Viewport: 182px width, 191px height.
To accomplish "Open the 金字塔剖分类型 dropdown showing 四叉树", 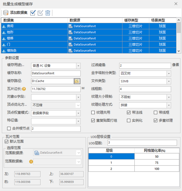I will pos(169,73).
